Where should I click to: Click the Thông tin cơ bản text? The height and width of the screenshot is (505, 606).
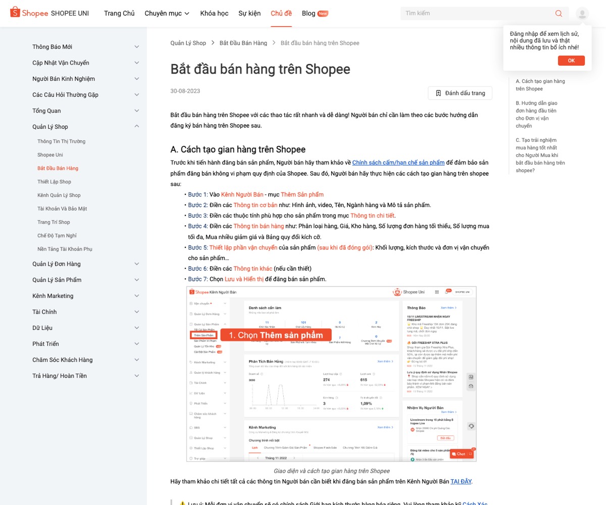tap(255, 205)
